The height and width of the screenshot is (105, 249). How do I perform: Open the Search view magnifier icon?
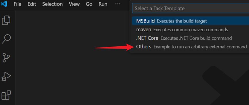[x=6, y=39]
